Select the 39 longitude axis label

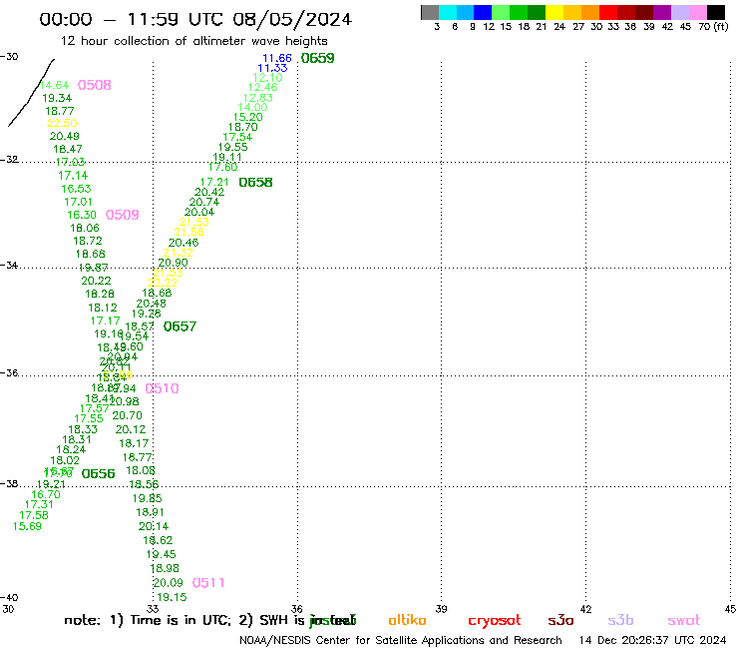441,609
